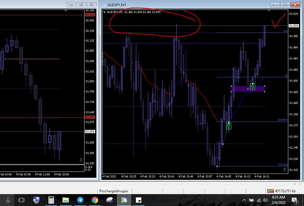Minimize the left chart window
Screen dimensions: 304x206
(x=71, y=5)
